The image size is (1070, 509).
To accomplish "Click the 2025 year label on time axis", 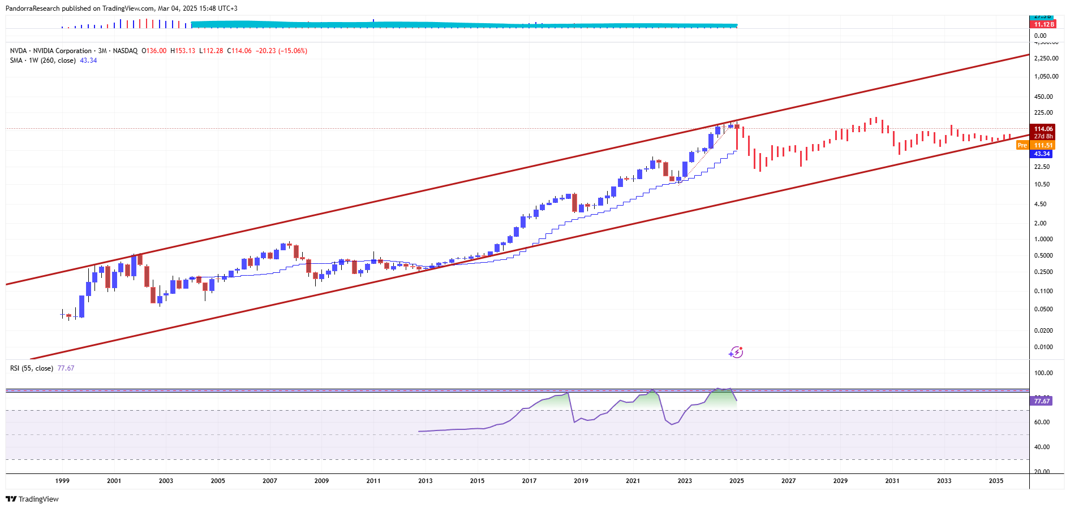I will (737, 481).
